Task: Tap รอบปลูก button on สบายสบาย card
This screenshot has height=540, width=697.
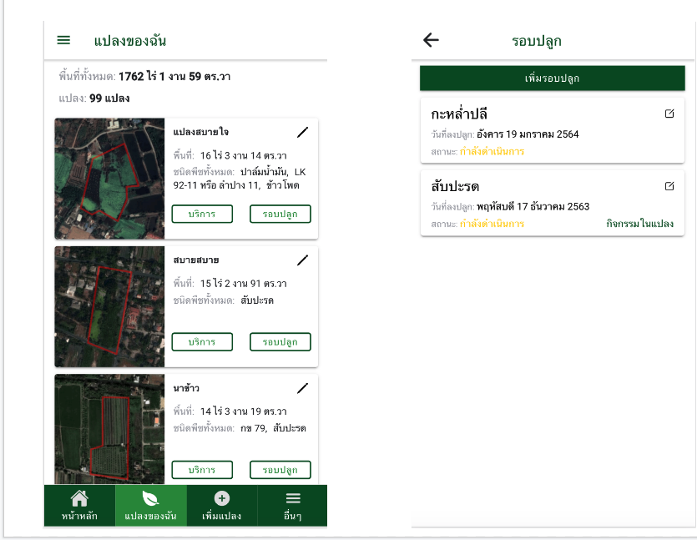Action: [x=280, y=342]
